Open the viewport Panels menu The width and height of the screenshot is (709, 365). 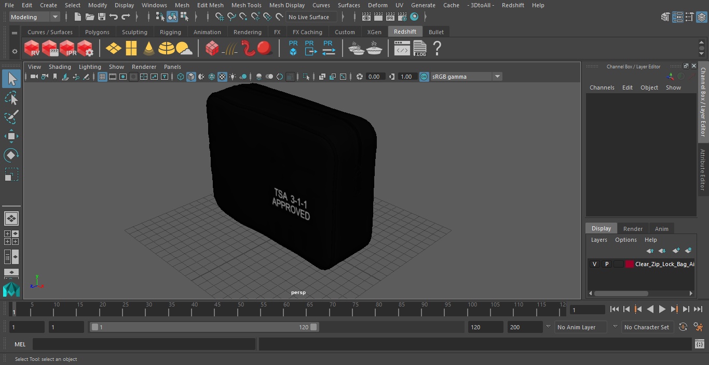[x=172, y=67]
